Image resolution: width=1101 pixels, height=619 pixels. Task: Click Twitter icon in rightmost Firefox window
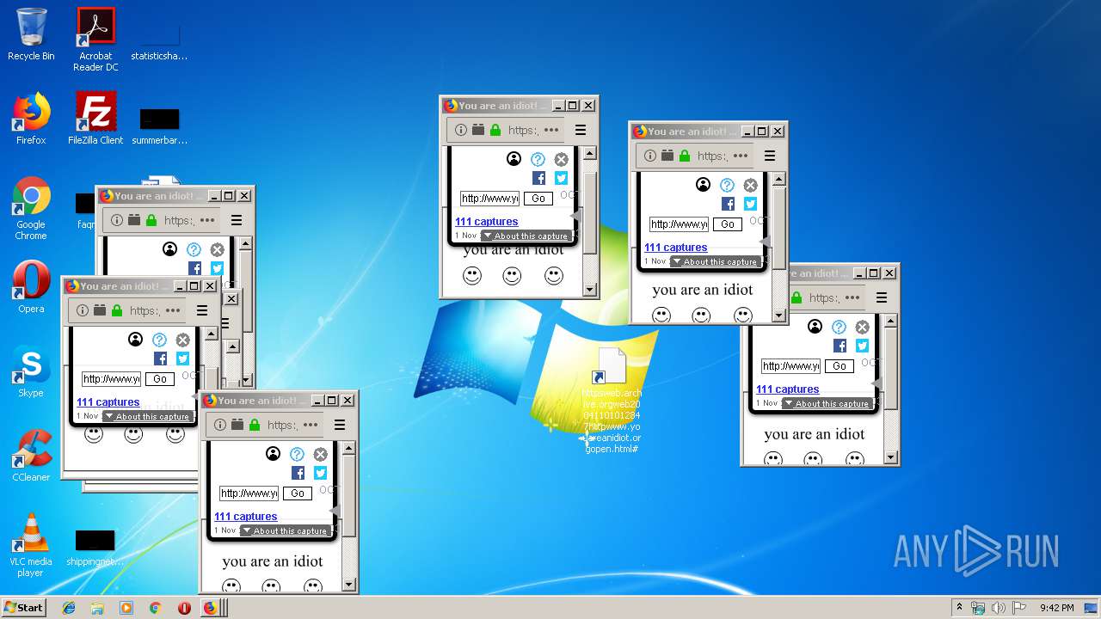[x=862, y=346]
